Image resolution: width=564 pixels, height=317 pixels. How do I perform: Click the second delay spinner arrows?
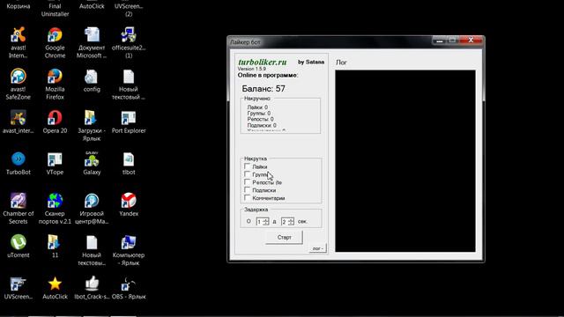[x=291, y=222]
